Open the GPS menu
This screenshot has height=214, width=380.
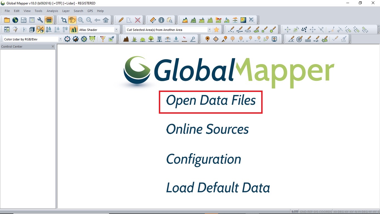90,11
